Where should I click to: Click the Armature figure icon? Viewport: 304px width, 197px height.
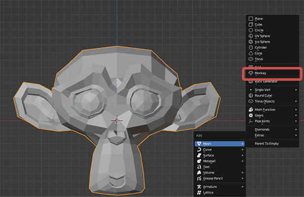click(x=199, y=187)
